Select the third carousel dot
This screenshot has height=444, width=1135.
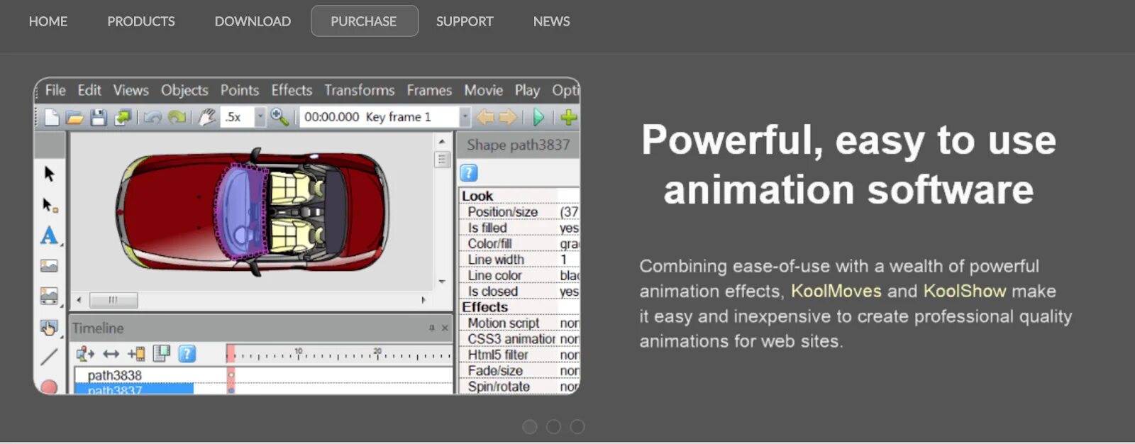(x=577, y=426)
